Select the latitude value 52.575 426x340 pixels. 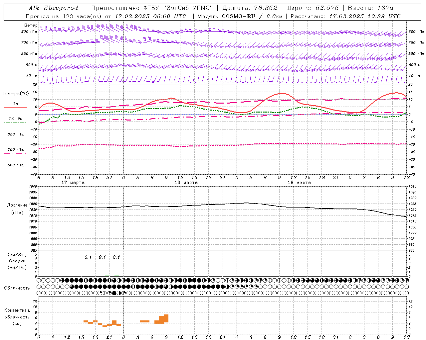pos(327,8)
